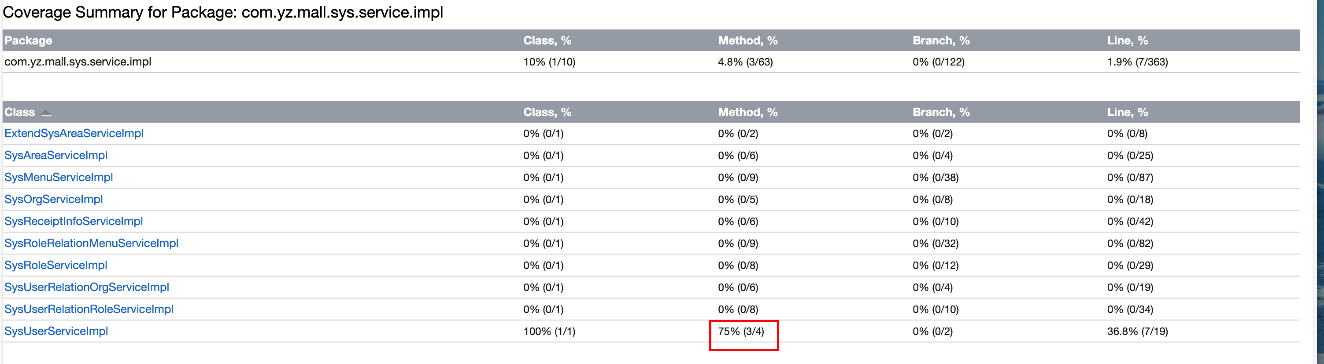The width and height of the screenshot is (1324, 364).
Task: Sort class table by Line, % column
Action: click(x=1127, y=112)
